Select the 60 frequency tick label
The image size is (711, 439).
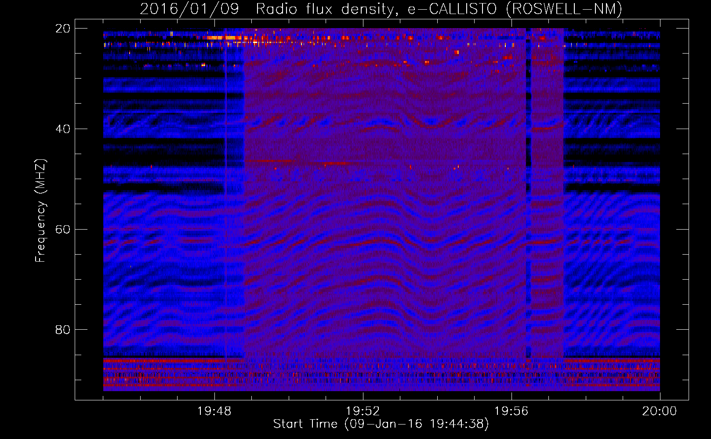pyautogui.click(x=62, y=230)
